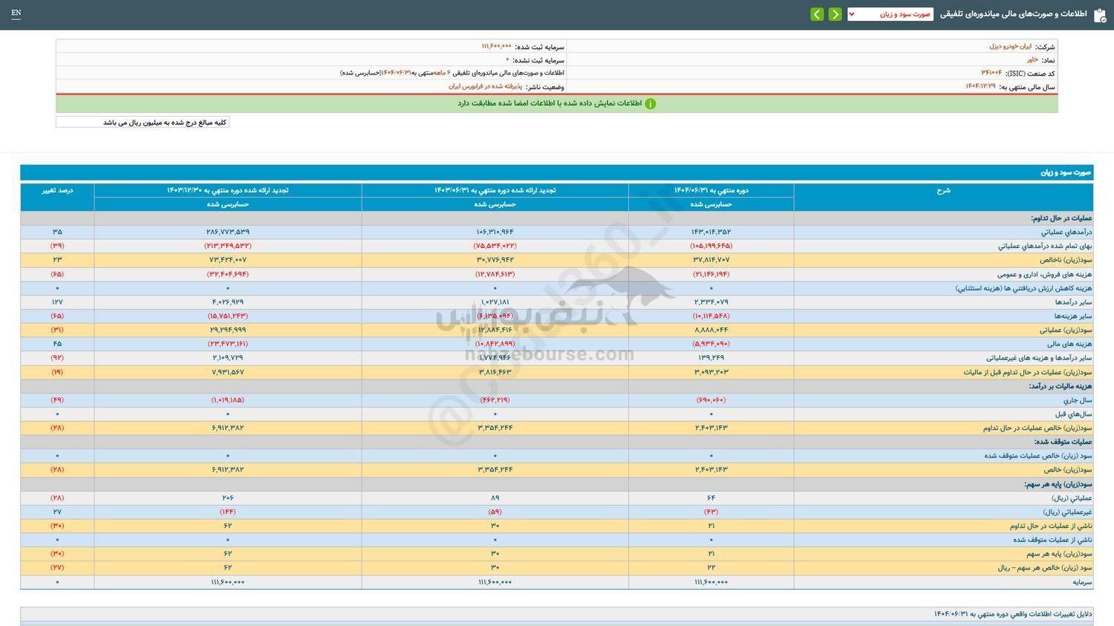Click the سرمایه row label at table bottom
The width and height of the screenshot is (1114, 626).
click(x=1082, y=582)
